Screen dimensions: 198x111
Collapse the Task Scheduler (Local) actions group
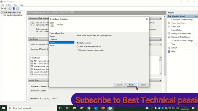pos(196,16)
